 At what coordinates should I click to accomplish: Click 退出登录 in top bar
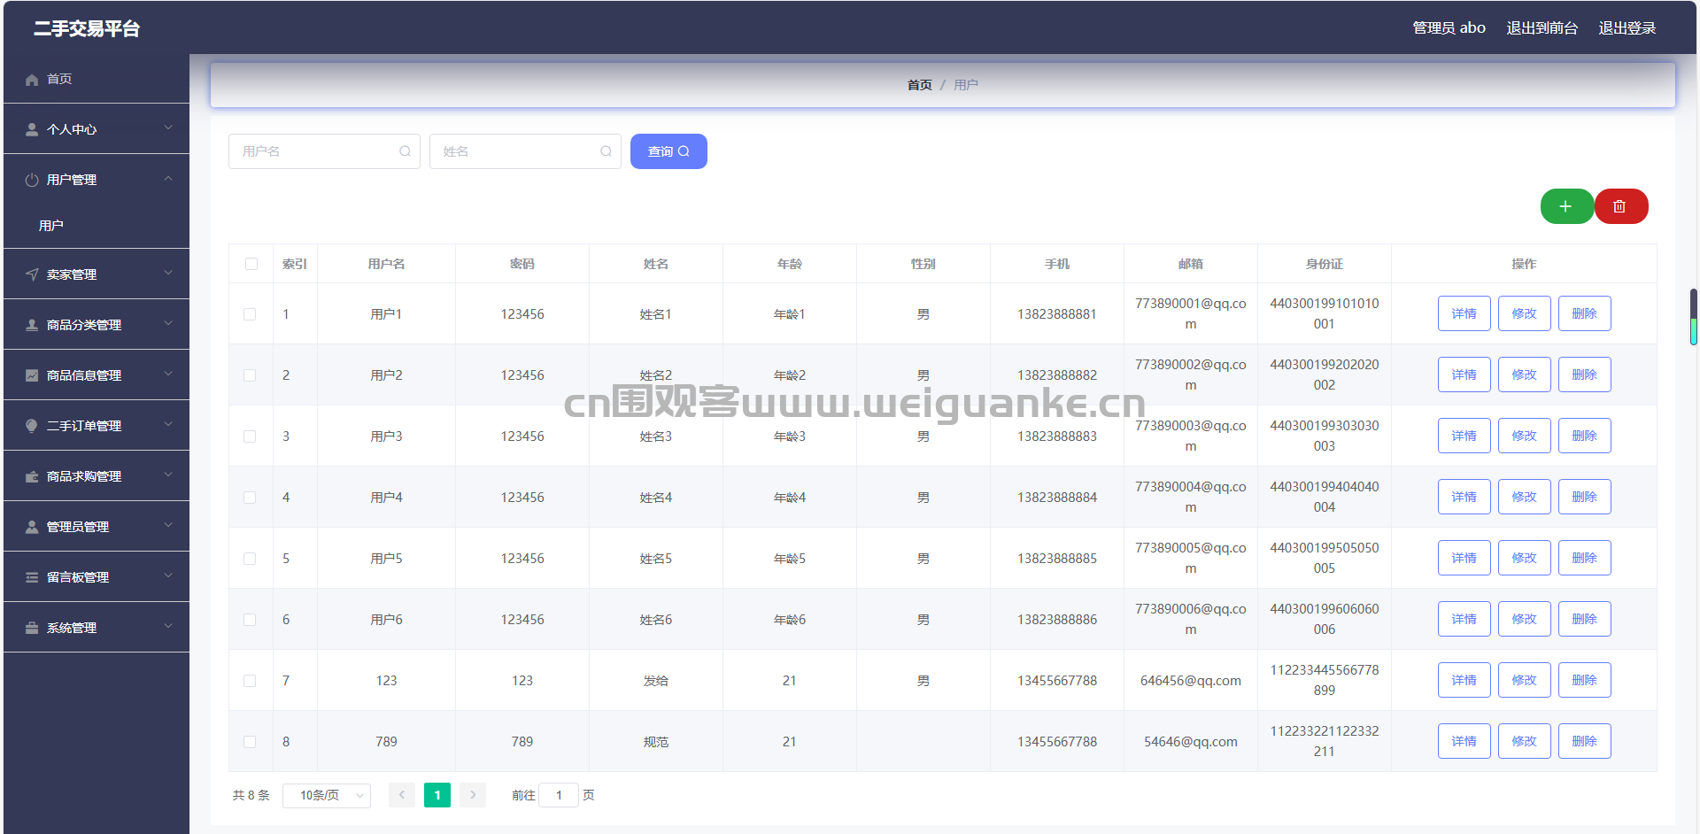coord(1627,28)
